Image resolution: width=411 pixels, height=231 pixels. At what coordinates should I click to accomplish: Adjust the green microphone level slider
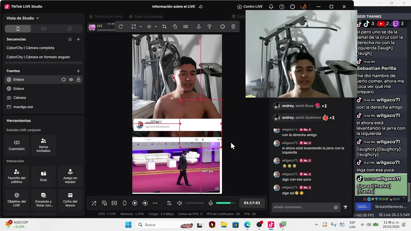(226, 203)
